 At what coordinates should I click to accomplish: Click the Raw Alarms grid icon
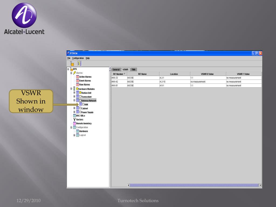[77, 84]
